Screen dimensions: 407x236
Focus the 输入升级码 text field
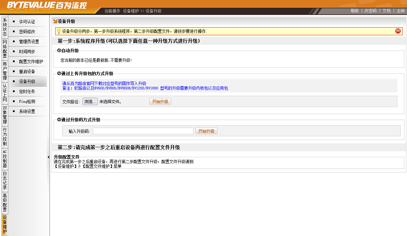(x=143, y=131)
